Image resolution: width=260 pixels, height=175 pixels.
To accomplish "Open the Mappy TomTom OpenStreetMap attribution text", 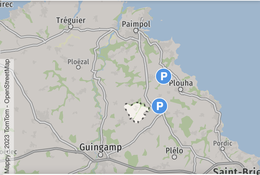I will (x=7, y=116).
